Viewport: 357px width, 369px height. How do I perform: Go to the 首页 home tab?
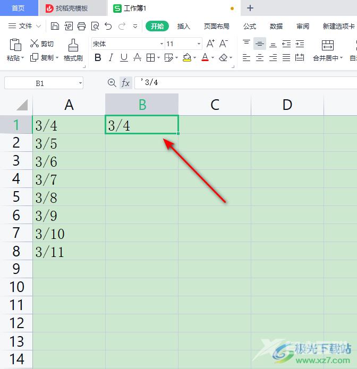pyautogui.click(x=19, y=8)
